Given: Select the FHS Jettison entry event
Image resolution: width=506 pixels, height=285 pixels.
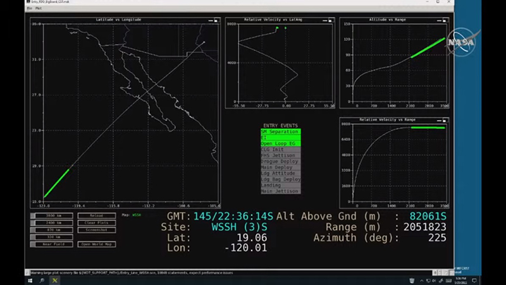Looking at the screenshot, I should point(281,155).
